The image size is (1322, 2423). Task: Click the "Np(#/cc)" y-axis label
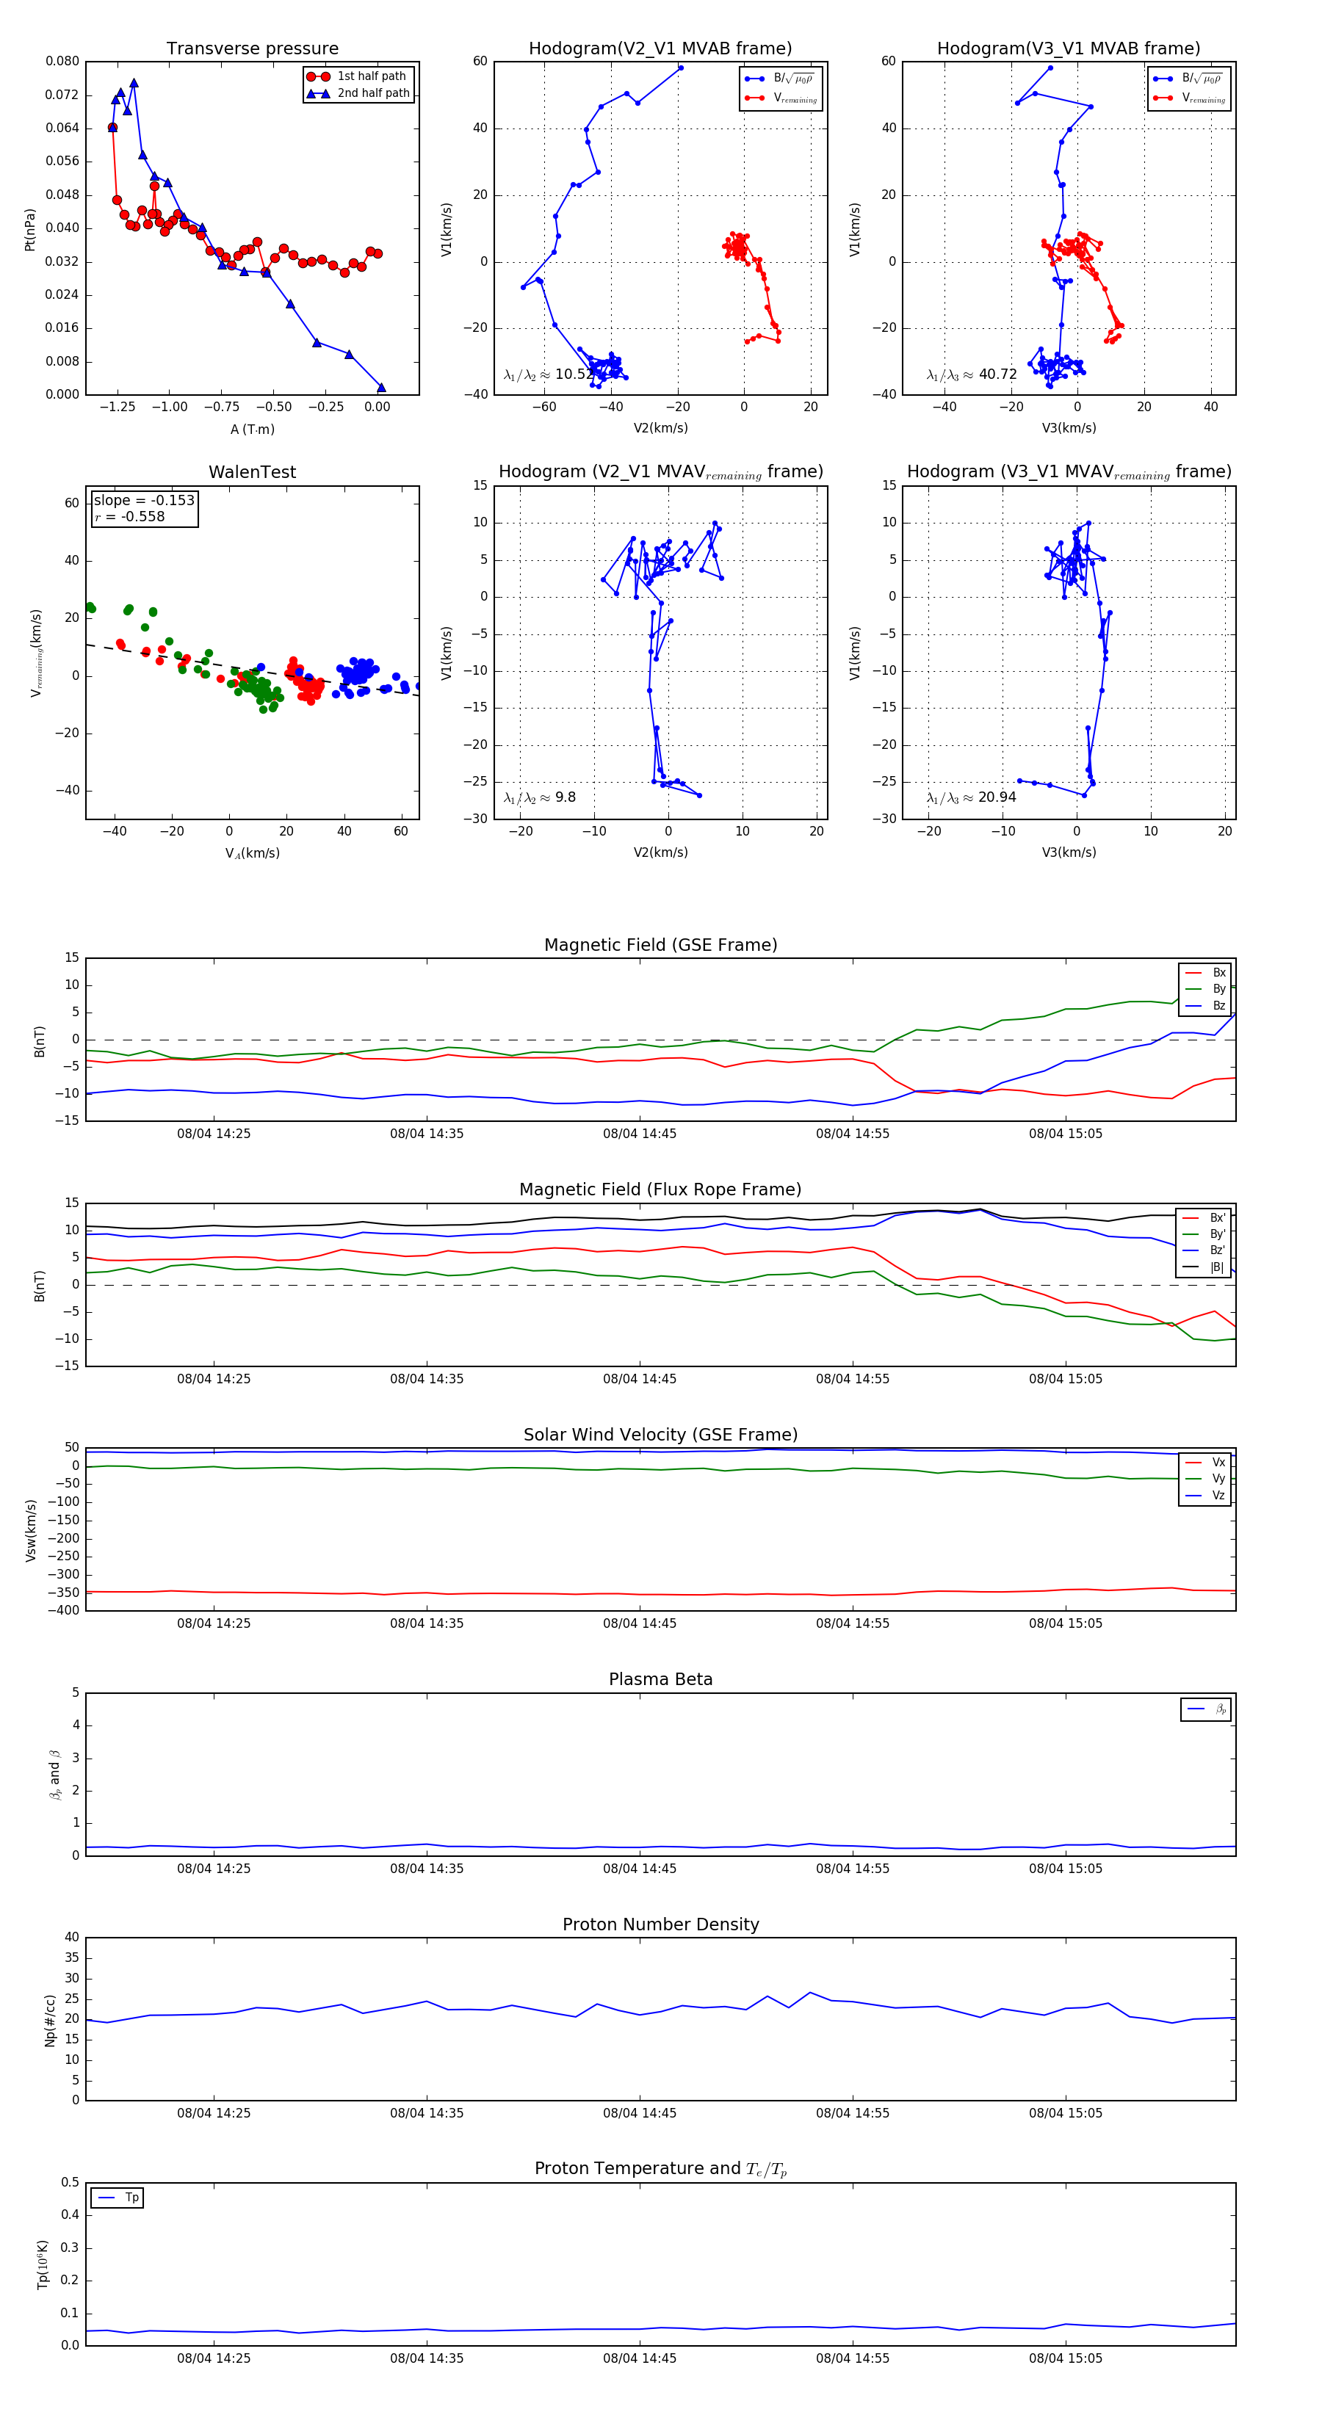point(50,2021)
